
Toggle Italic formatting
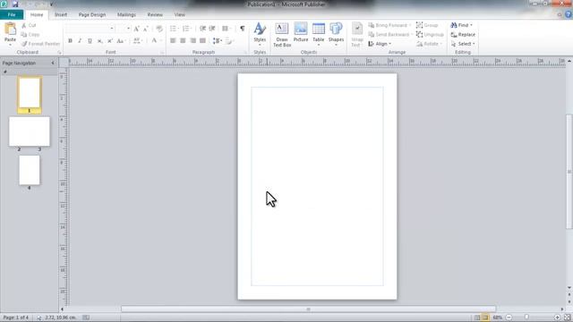[80, 41]
